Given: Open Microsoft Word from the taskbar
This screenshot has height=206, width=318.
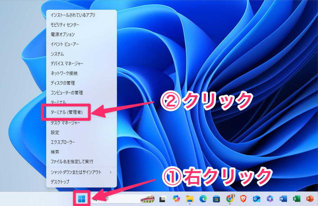Looking at the screenshot, I should coord(283,199).
